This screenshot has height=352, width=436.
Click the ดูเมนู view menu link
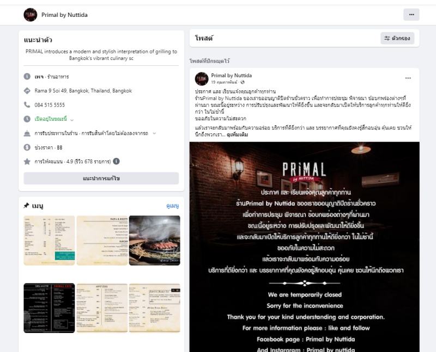172,206
